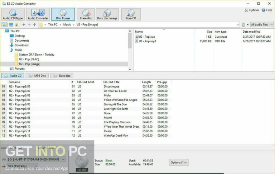The image size is (275, 174).
Task: Click the music note icon in the navigation bar
Action: tap(17, 25)
